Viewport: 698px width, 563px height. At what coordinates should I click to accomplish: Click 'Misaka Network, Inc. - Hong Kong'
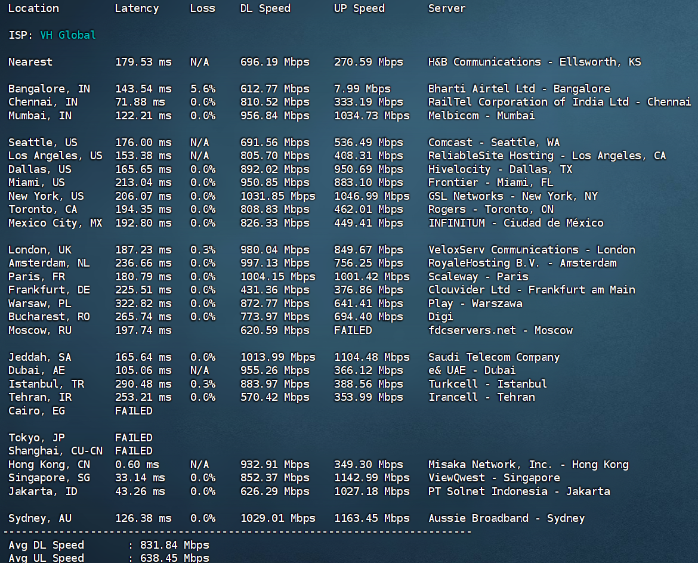click(529, 465)
